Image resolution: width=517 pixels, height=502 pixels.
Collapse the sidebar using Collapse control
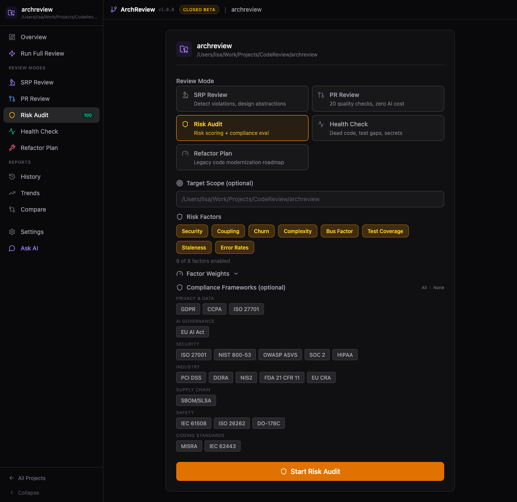pyautogui.click(x=28, y=493)
